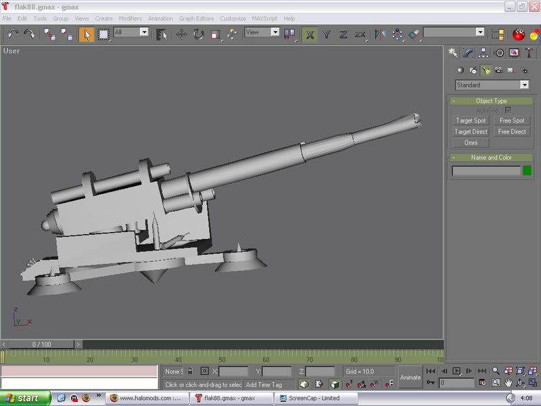This screenshot has width=541, height=406.
Task: Open the reference coordinate View dropdown
Action: click(275, 32)
